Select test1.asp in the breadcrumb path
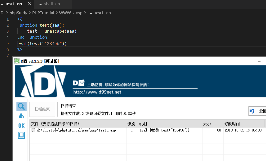Screen dimensions: 266x161 (102, 13)
